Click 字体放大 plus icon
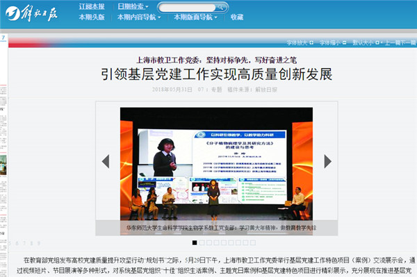The height and width of the screenshot is (277, 417). point(311,42)
